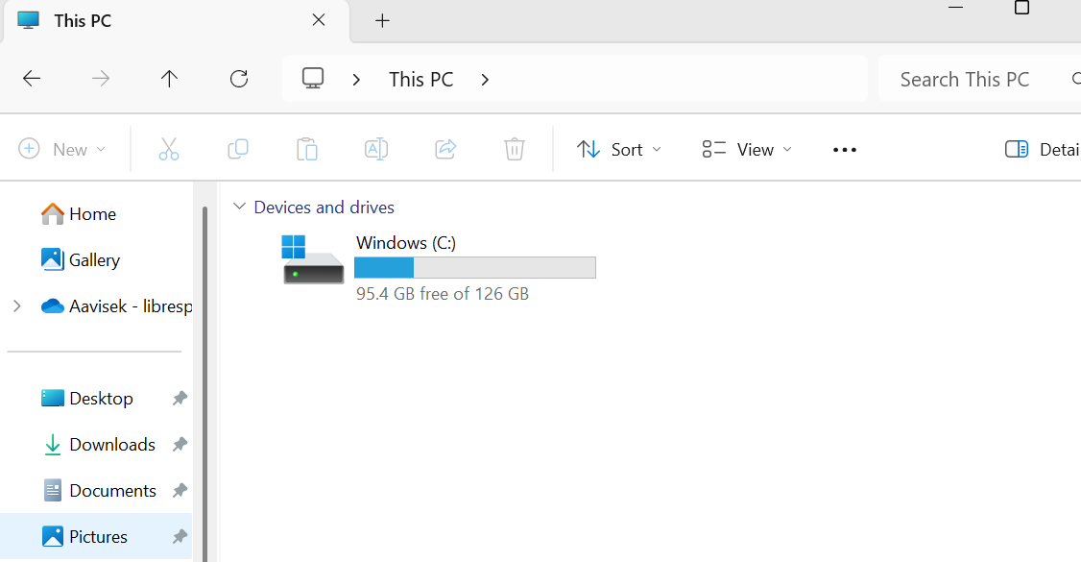Focus the Search This PC box
The image size is (1081, 562).
[x=979, y=80]
